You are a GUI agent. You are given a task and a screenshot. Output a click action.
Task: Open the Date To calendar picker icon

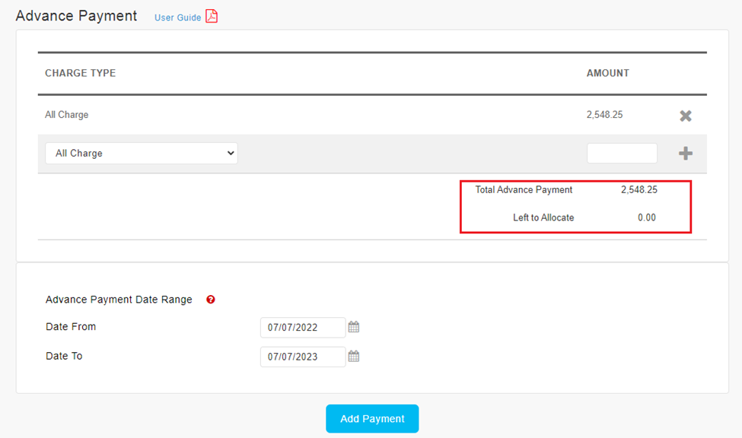pyautogui.click(x=354, y=356)
